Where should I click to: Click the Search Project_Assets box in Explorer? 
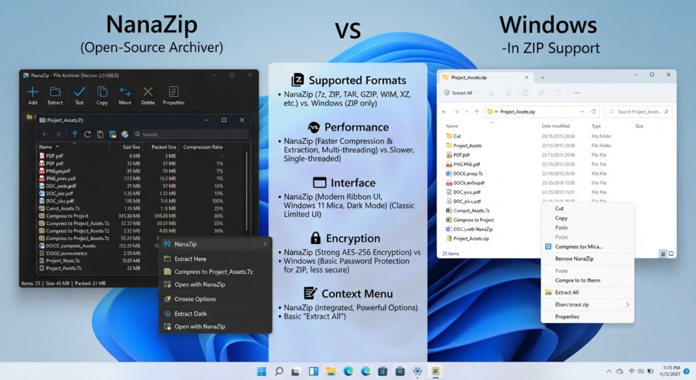(x=638, y=112)
